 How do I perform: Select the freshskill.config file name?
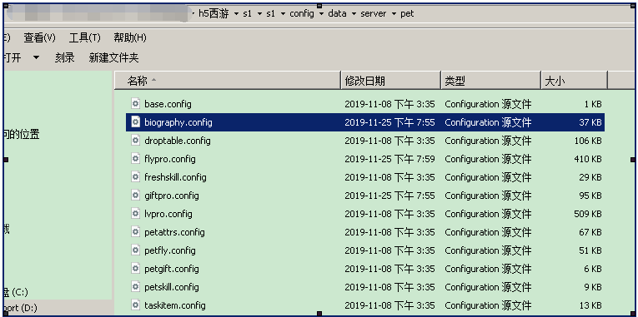[175, 177]
